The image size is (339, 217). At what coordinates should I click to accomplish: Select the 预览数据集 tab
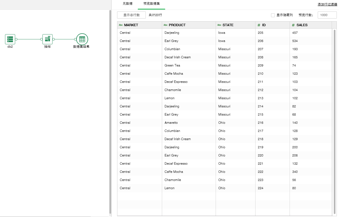[151, 4]
